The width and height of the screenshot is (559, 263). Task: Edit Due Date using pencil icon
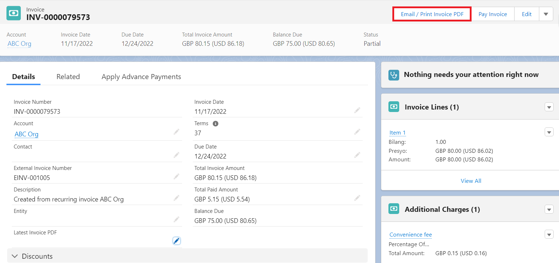pos(357,155)
